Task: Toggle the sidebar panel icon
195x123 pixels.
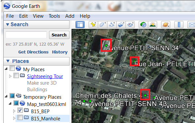Action: point(80,25)
